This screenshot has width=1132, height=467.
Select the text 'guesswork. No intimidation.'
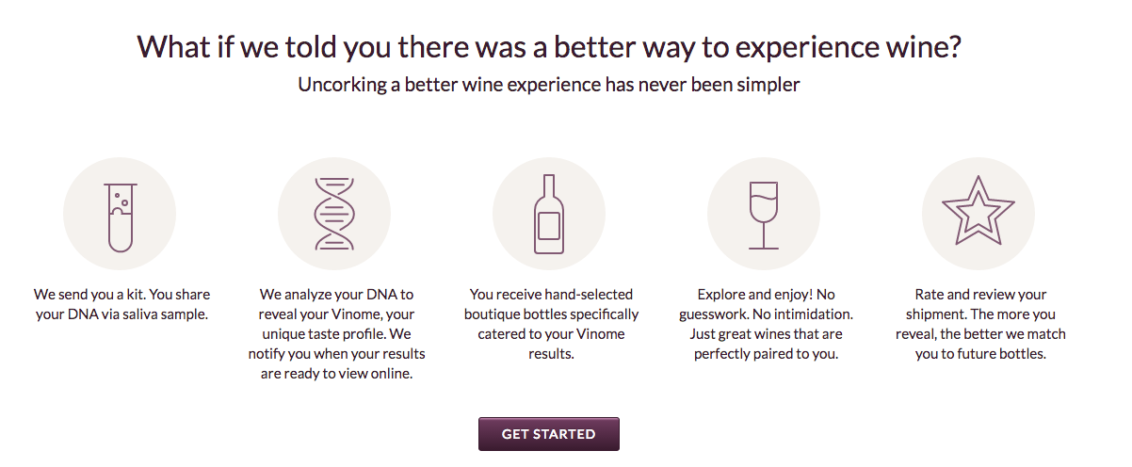[766, 314]
